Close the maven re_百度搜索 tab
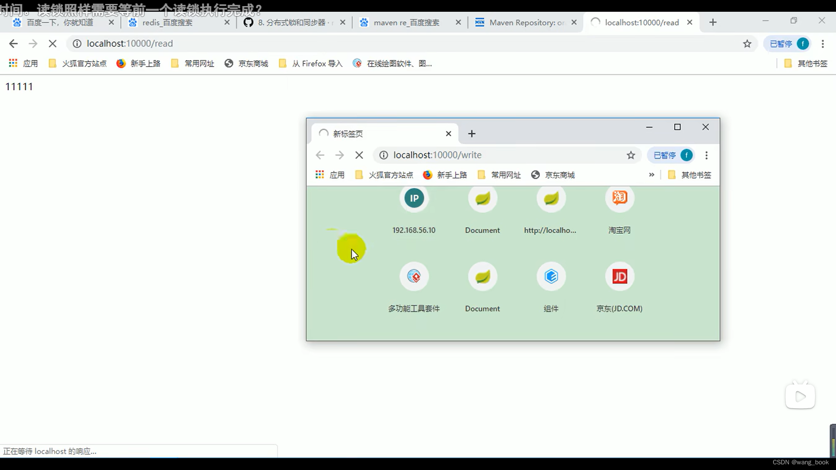Image resolution: width=836 pixels, height=470 pixels. click(x=458, y=22)
